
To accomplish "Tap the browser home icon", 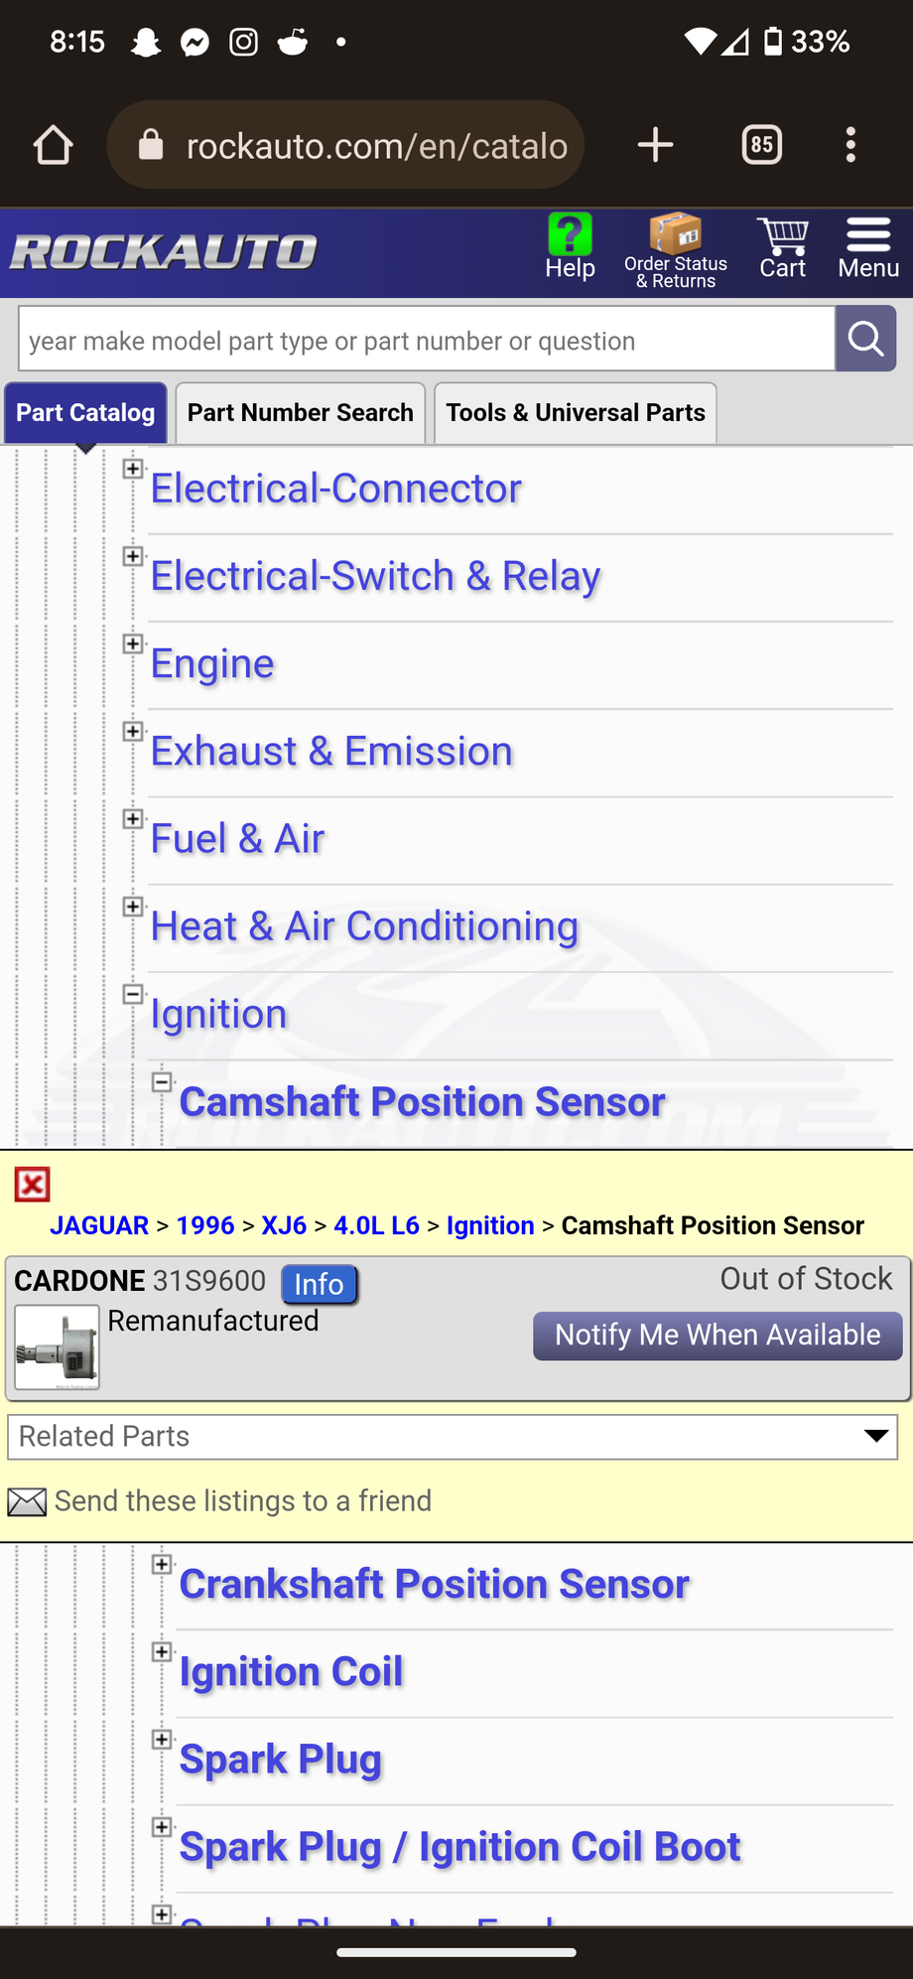I will (54, 146).
